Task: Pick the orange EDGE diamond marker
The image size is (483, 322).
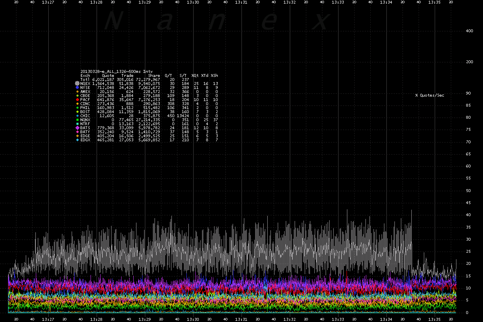Action: 77,136
